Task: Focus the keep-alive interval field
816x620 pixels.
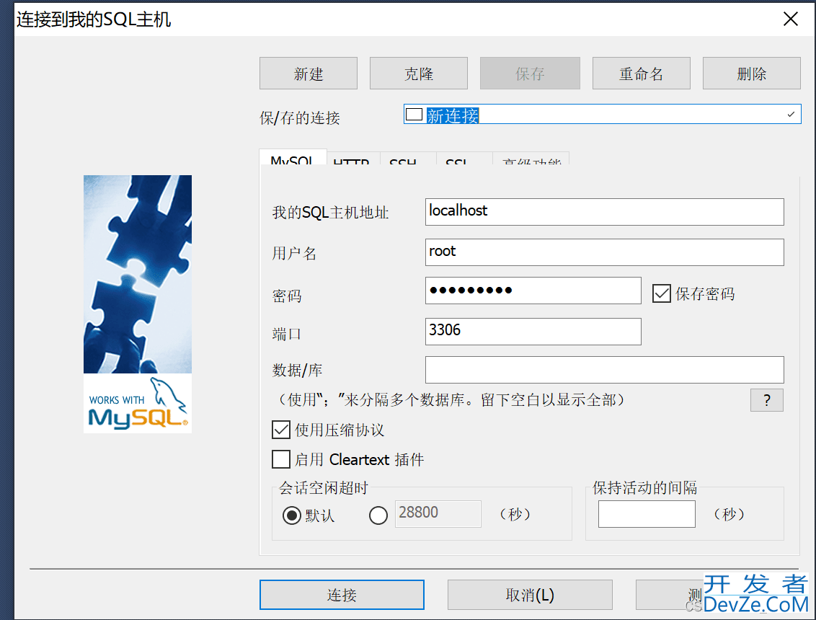Action: [647, 514]
